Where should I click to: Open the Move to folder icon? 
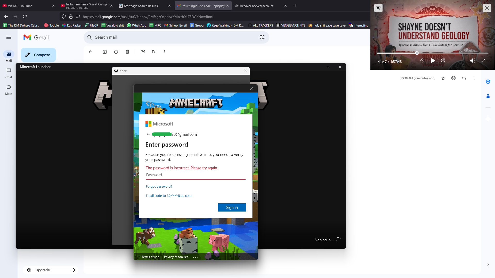[x=154, y=52]
